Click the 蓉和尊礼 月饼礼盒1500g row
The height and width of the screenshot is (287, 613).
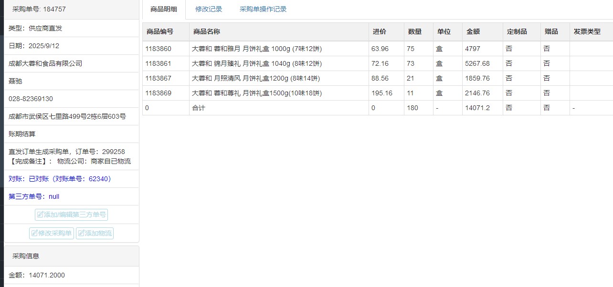click(257, 93)
